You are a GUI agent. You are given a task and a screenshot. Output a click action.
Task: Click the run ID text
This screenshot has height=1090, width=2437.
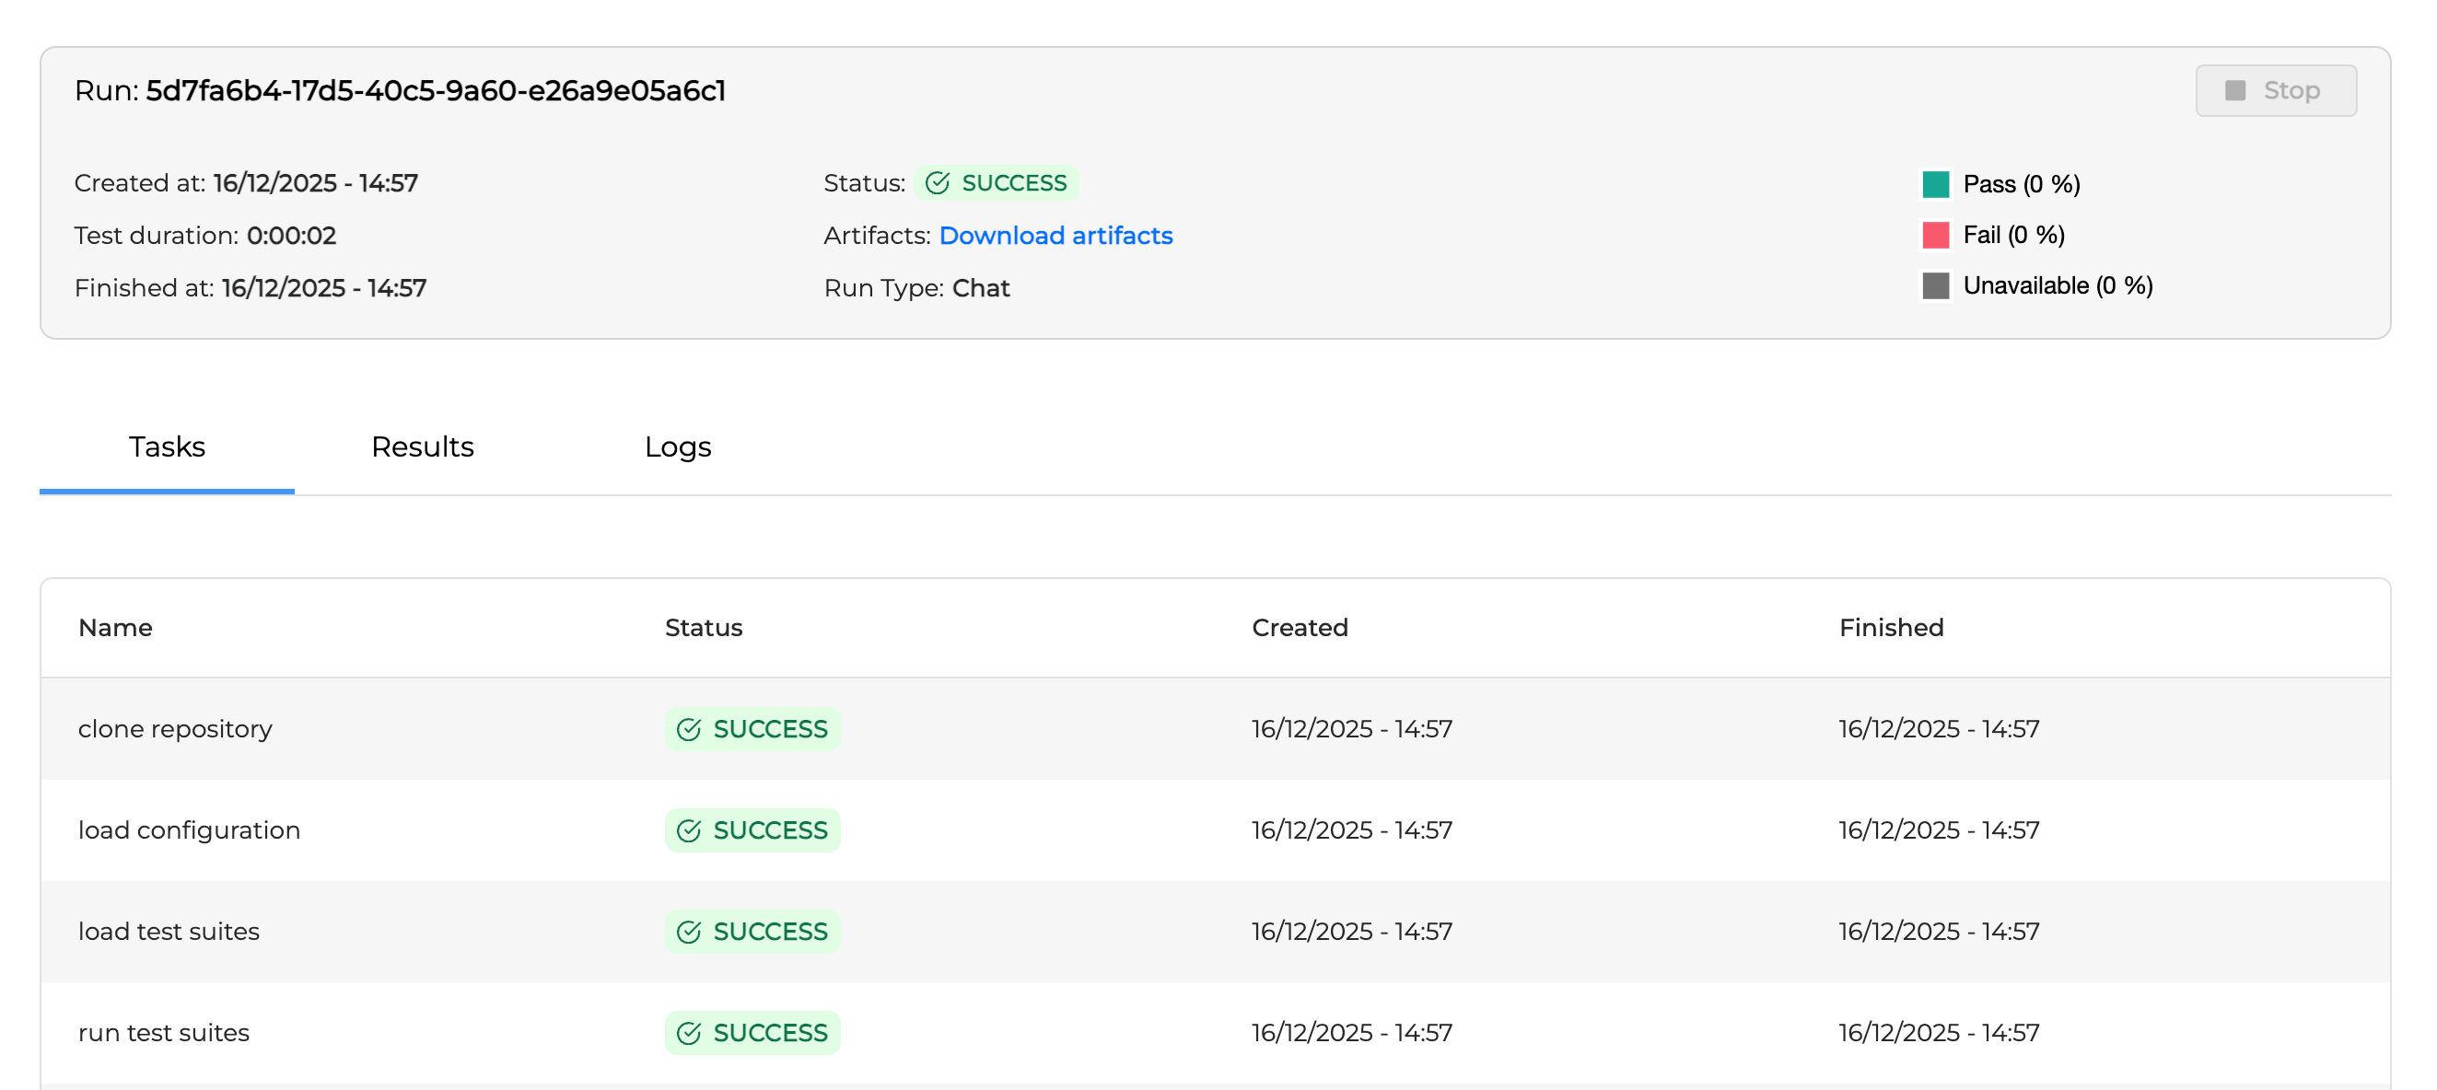click(x=435, y=91)
